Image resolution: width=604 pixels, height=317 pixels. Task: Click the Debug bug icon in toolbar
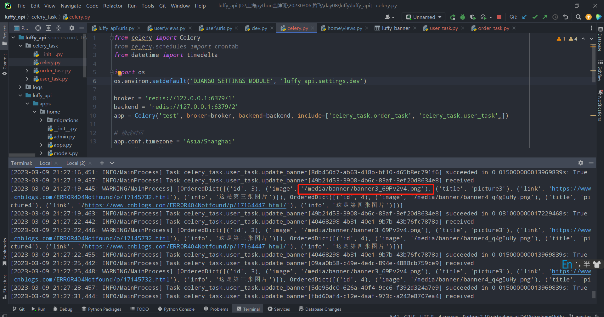pos(463,17)
